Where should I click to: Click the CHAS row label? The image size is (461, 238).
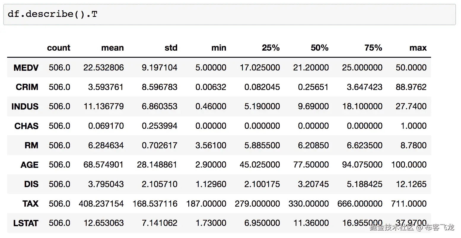point(26,126)
